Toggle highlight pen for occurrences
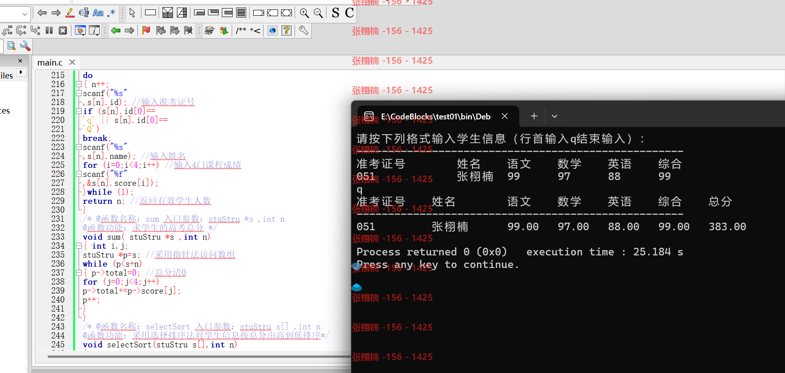 click(70, 13)
